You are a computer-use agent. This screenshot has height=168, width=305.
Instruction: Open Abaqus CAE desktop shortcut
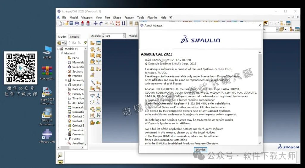click(x=47, y=136)
